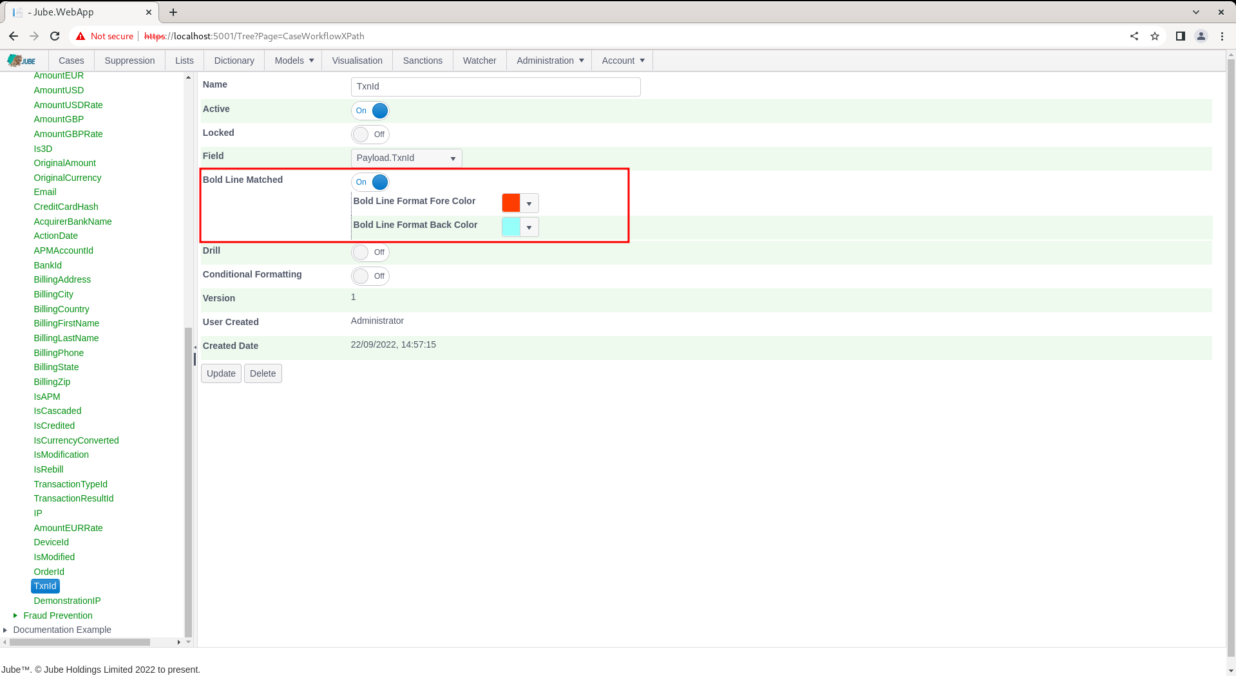Click the splitter collapse handle
This screenshot has width=1236, height=676.
[x=195, y=348]
